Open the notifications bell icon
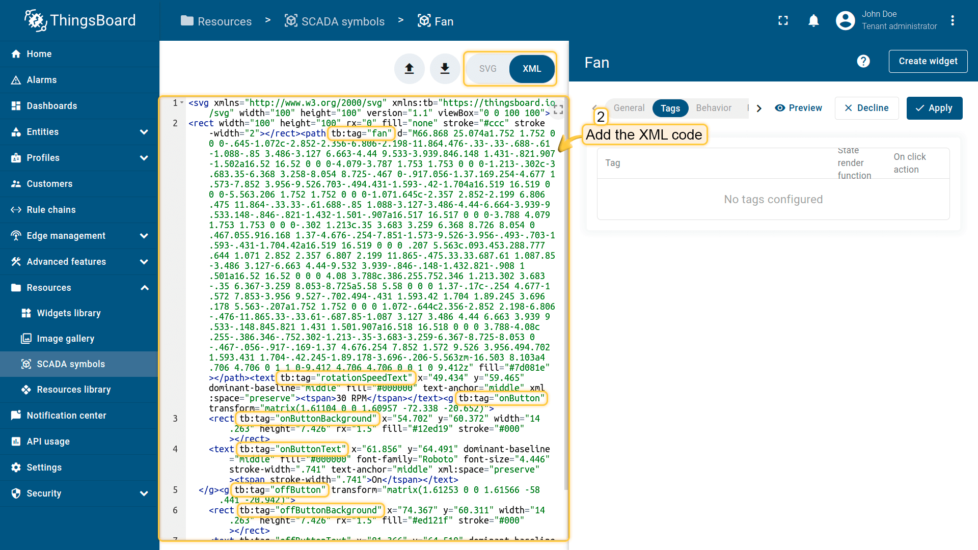The height and width of the screenshot is (550, 978). coord(813,21)
